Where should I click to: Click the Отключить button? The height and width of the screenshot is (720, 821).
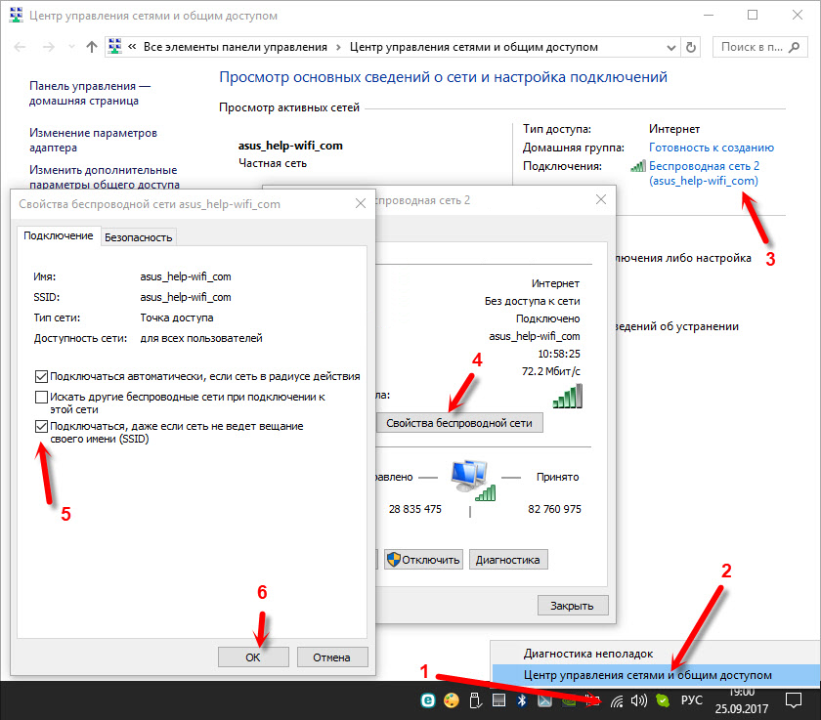click(423, 560)
